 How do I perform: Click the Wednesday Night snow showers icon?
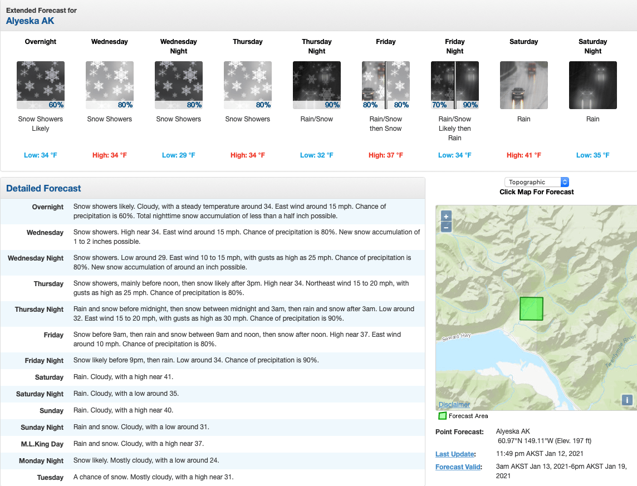click(x=179, y=85)
